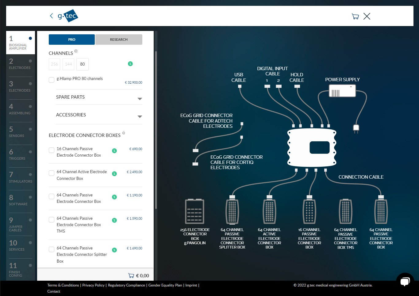Close the configurator with X button
This screenshot has width=419, height=296.
point(367,17)
